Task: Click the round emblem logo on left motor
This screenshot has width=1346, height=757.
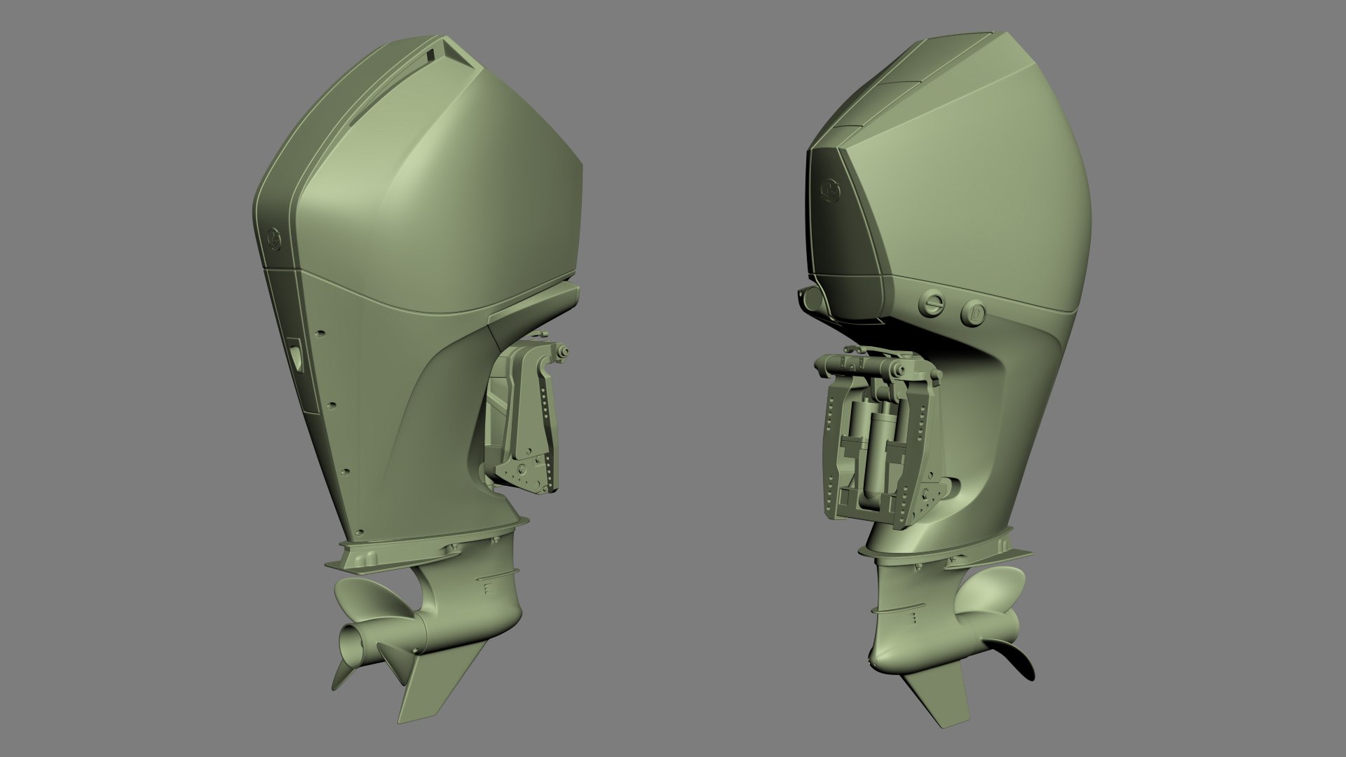Action: pyautogui.click(x=273, y=239)
